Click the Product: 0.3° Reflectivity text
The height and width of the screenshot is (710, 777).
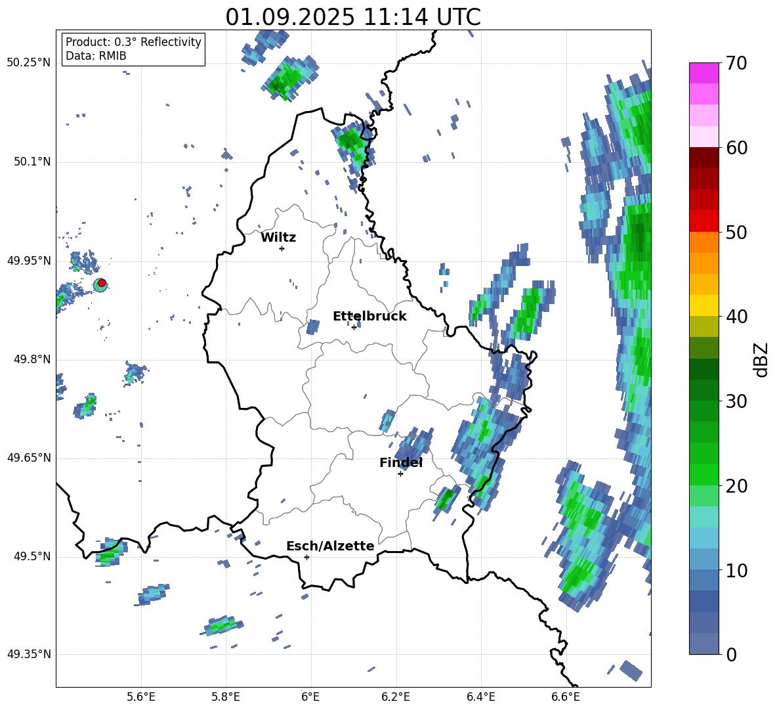click(133, 42)
